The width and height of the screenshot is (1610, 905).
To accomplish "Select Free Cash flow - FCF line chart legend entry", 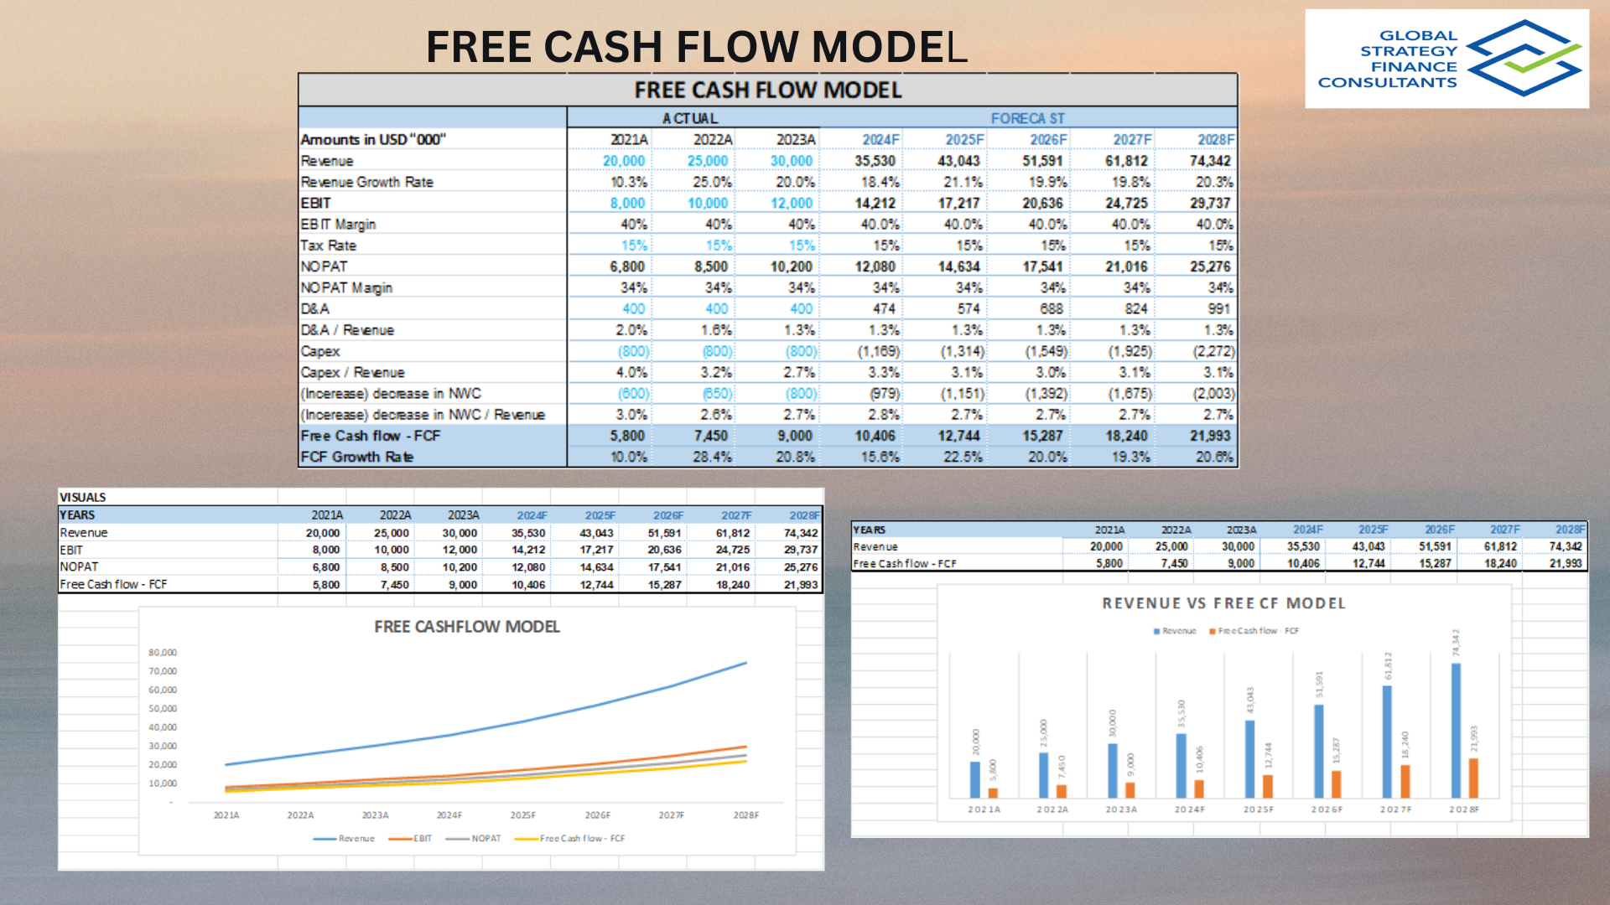I will pos(570,838).
